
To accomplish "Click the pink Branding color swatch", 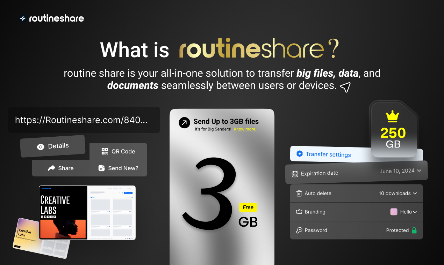I will pyautogui.click(x=394, y=212).
